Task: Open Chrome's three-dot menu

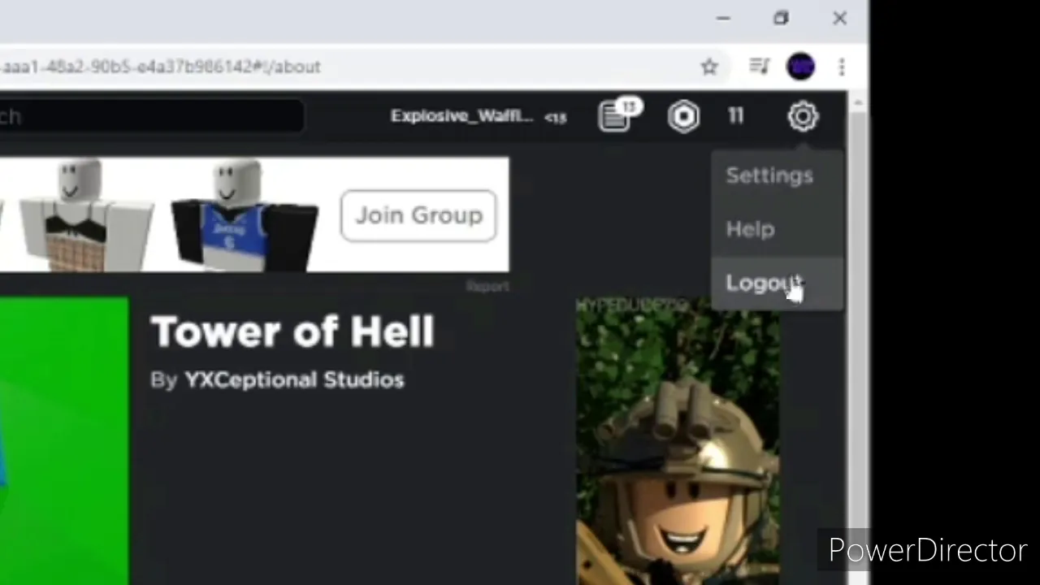Action: [842, 67]
